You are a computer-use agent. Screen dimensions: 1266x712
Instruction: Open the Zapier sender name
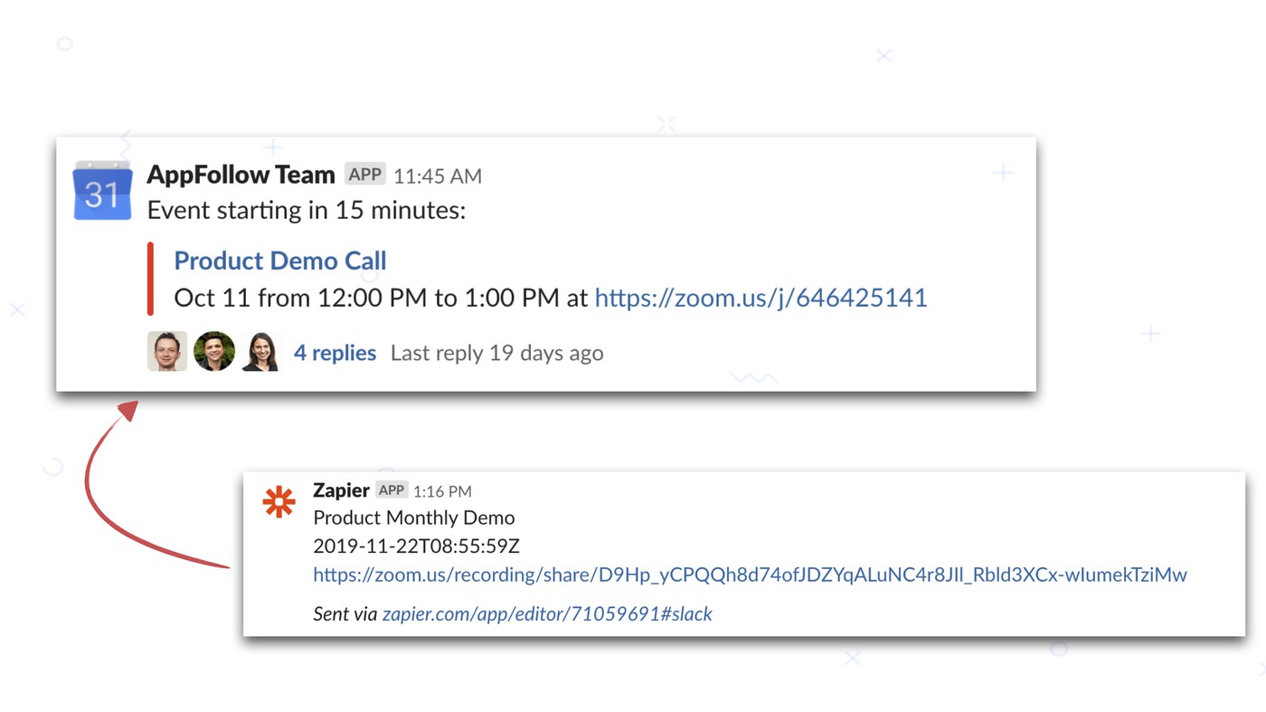pyautogui.click(x=341, y=489)
